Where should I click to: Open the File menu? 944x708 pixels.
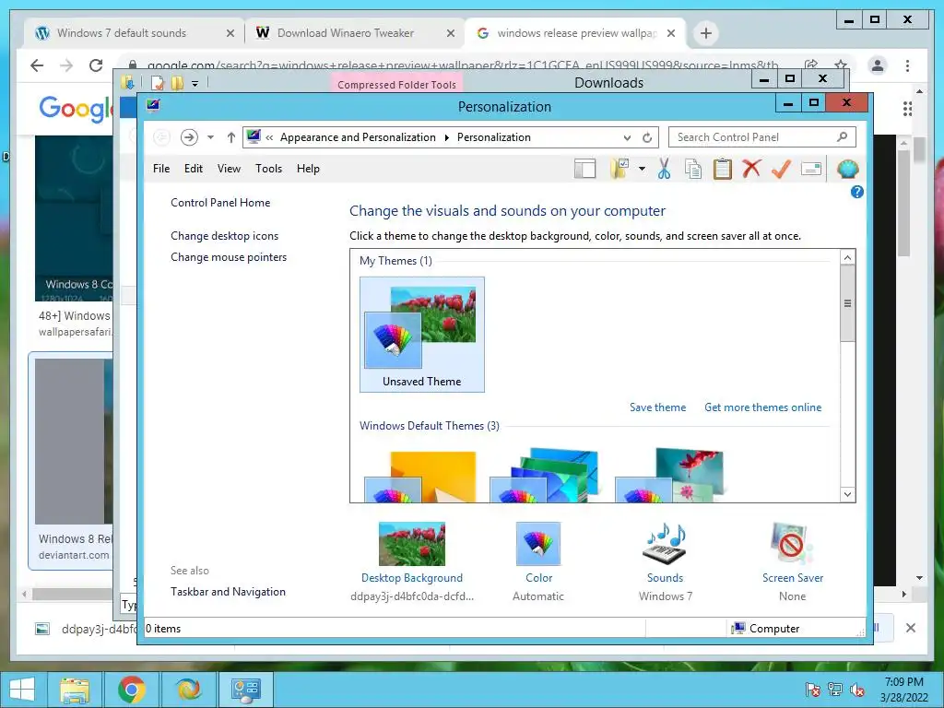click(x=161, y=169)
